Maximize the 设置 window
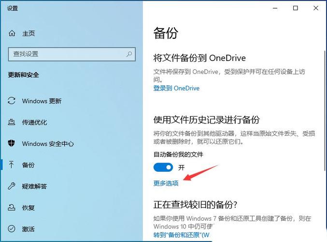Screen dimensions: 327x242 tap(295, 8)
